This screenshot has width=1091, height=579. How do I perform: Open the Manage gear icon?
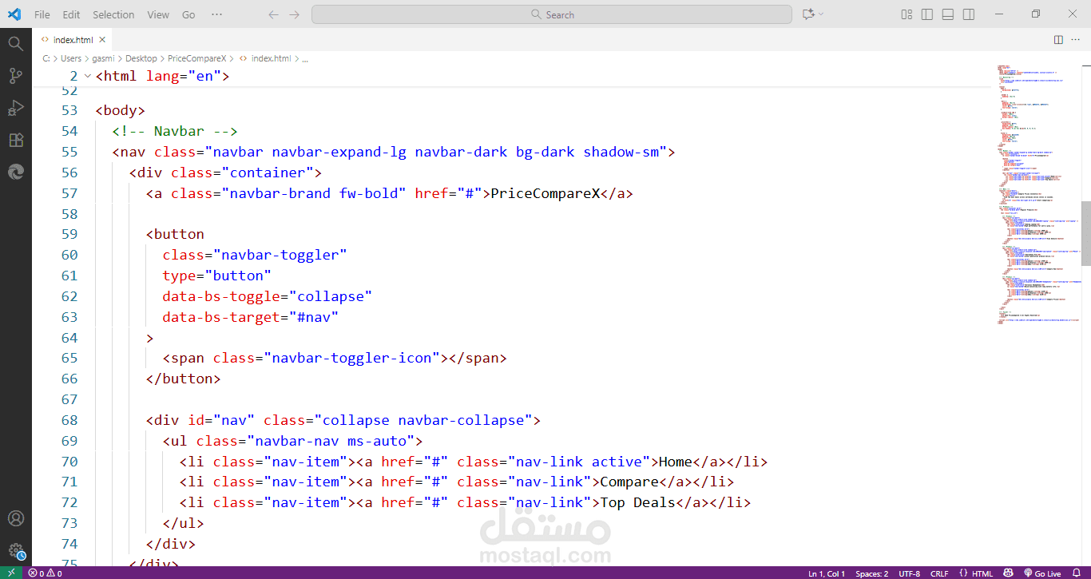click(15, 551)
